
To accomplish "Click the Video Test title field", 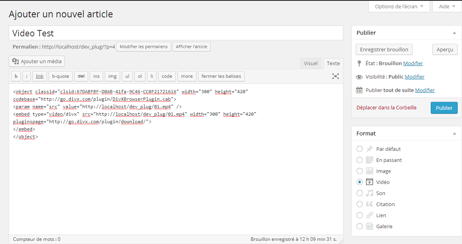I will 176,33.
